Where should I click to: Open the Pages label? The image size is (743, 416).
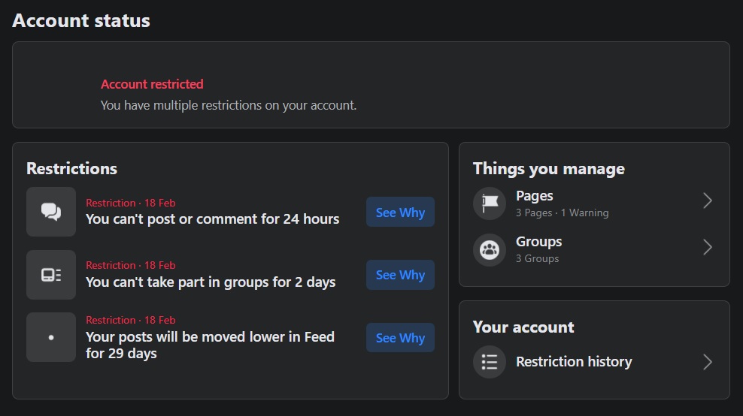pos(534,196)
